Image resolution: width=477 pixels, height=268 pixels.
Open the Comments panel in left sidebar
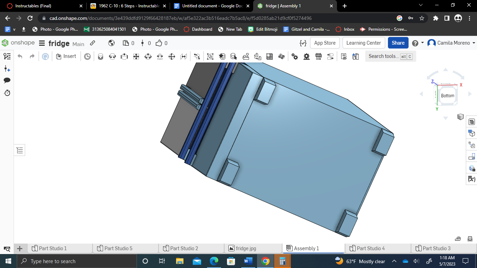pyautogui.click(x=7, y=80)
